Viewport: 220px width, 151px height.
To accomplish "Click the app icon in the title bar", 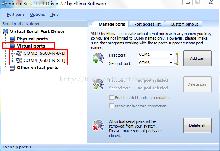I will pos(4,3).
